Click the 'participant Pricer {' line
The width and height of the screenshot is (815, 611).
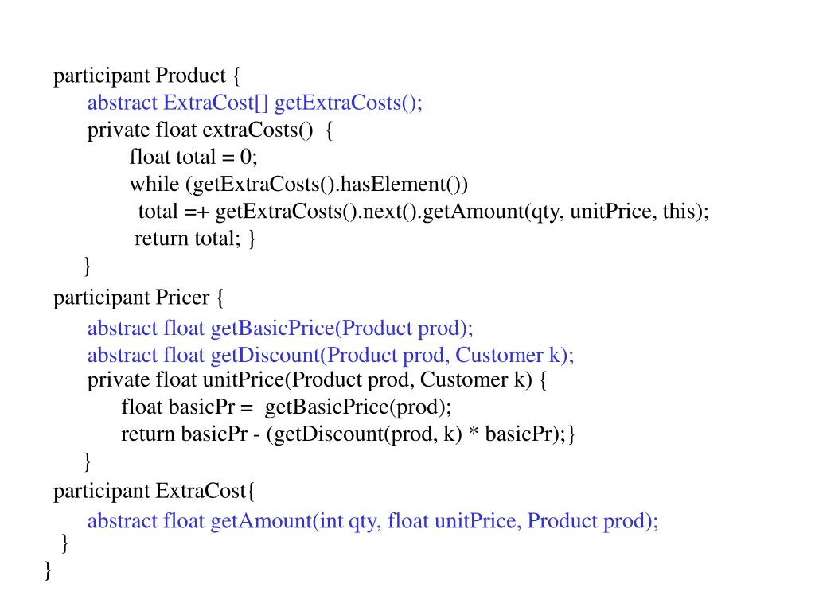point(138,298)
